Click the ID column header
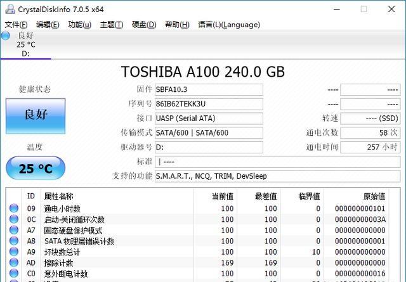 point(31,196)
